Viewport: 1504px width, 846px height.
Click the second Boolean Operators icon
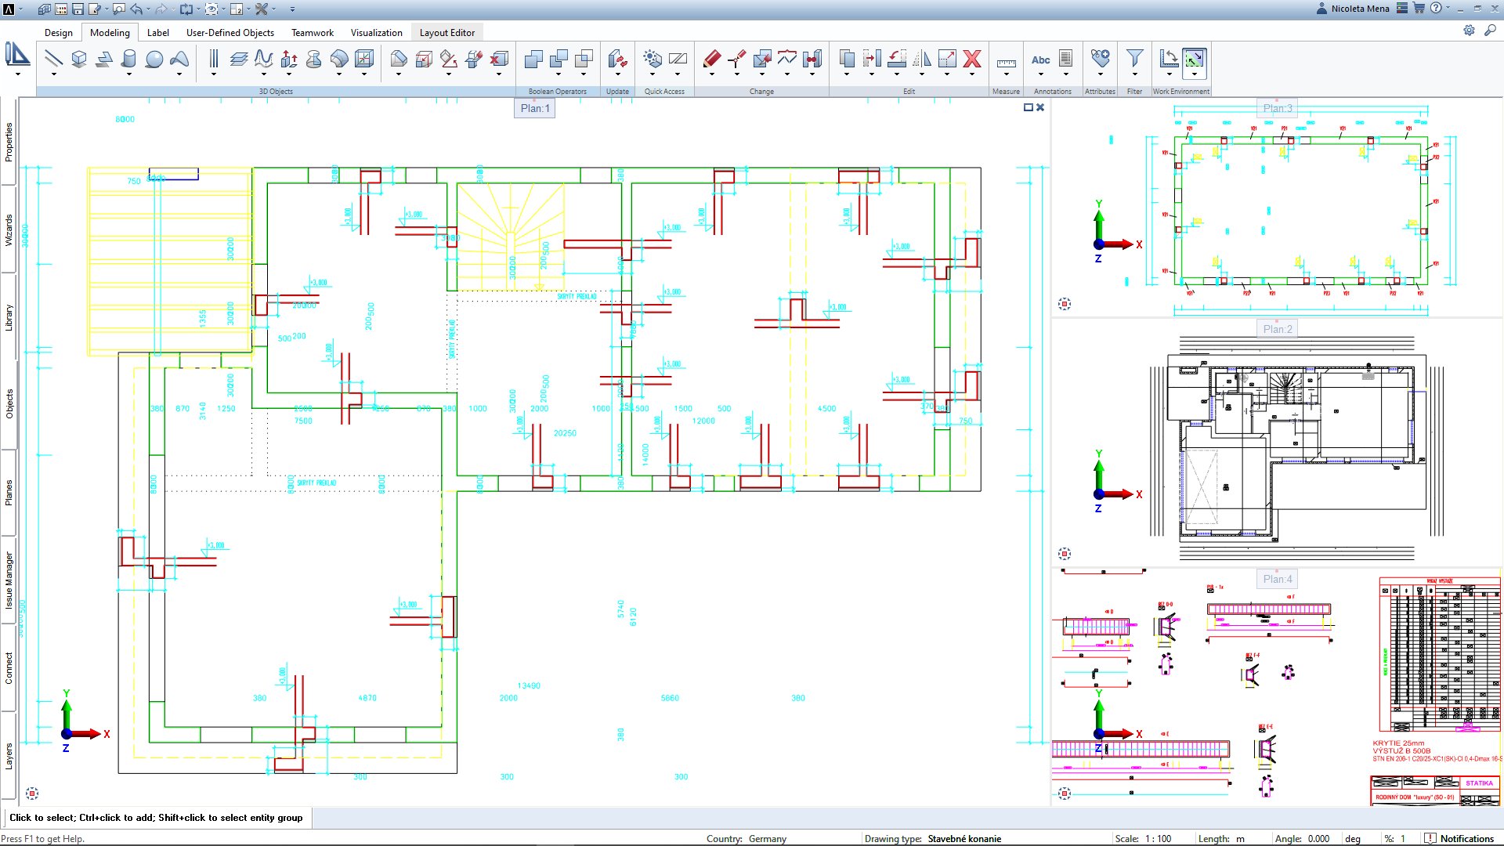(x=559, y=59)
